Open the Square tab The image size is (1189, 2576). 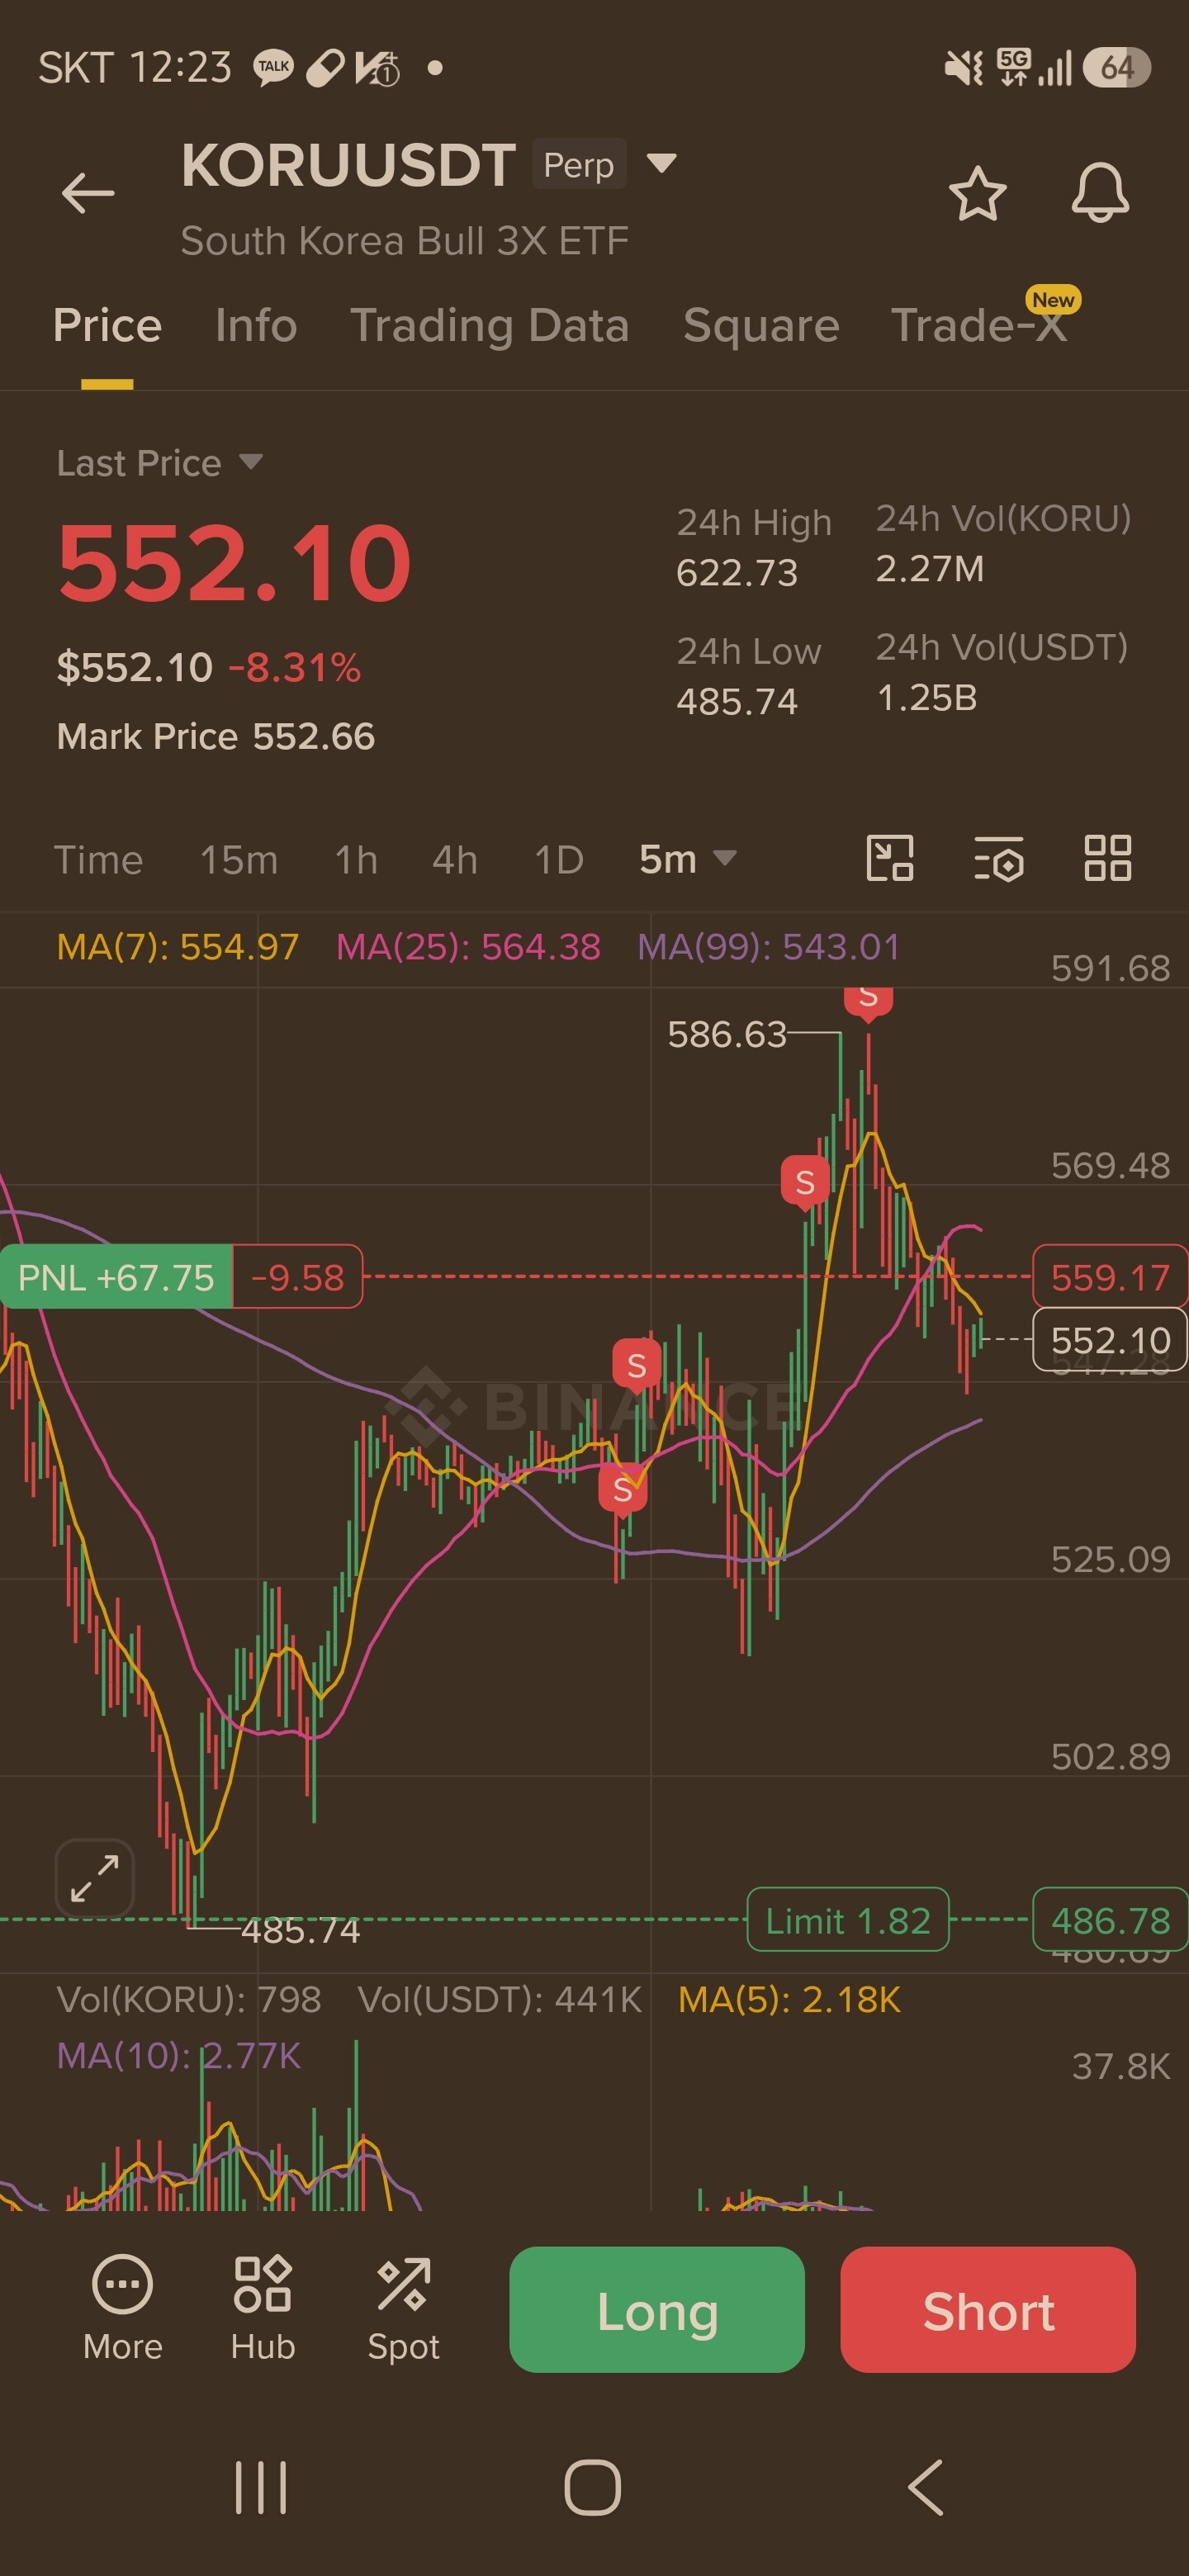[x=761, y=326]
